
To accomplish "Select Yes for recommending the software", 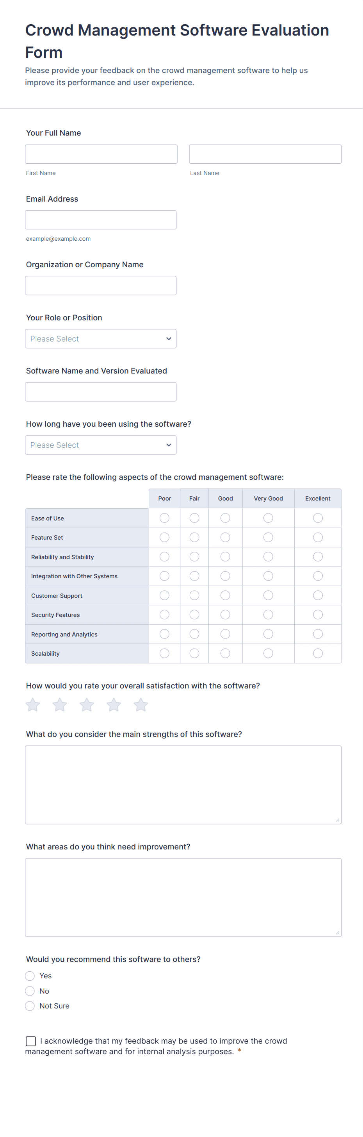I will coord(30,976).
